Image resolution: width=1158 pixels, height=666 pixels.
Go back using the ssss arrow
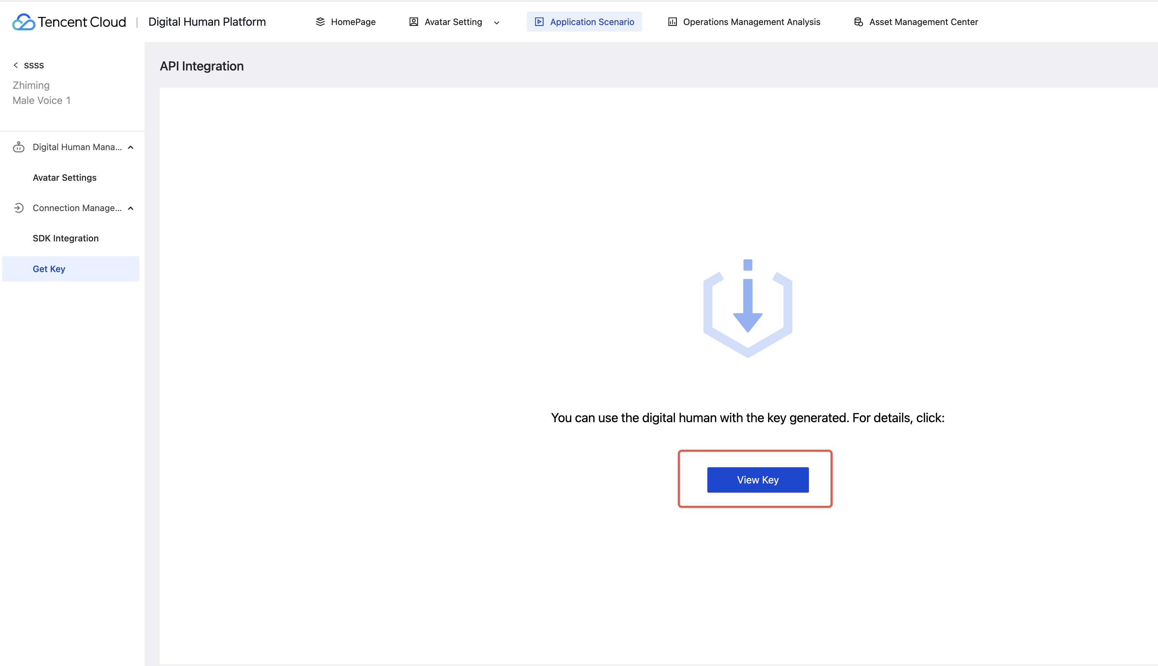[16, 65]
